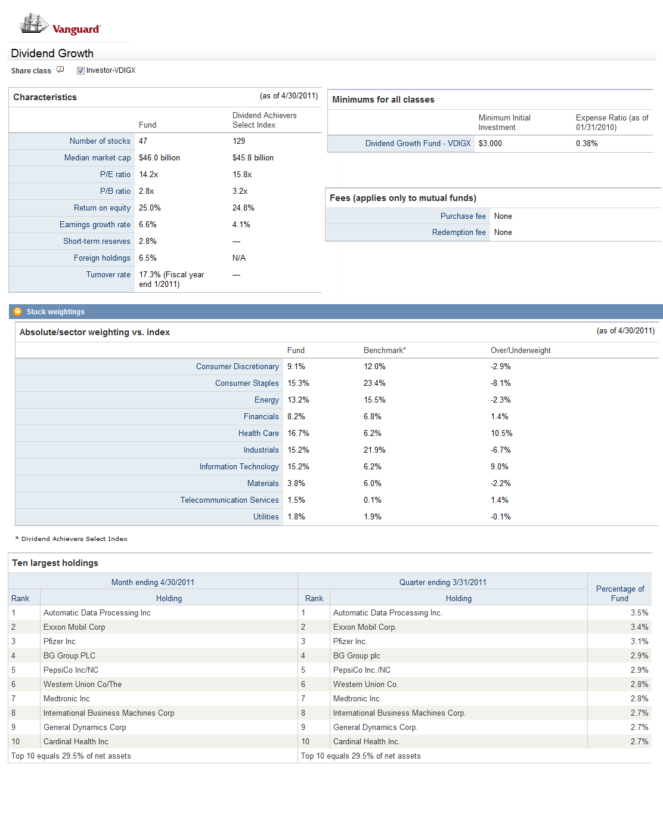Click the Vanguard ship logo
The height and width of the screenshot is (823, 663).
[x=35, y=23]
